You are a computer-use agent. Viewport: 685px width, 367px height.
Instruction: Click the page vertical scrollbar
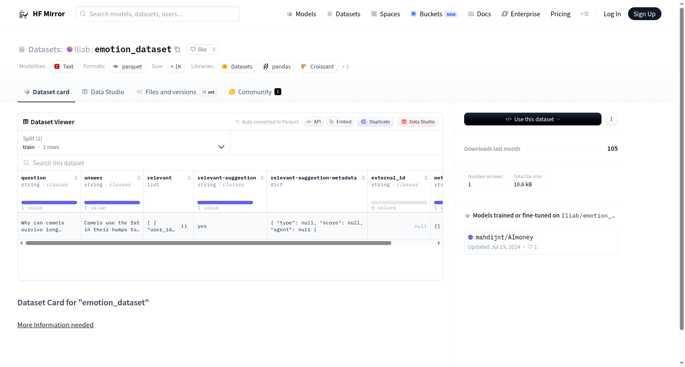(682, 169)
